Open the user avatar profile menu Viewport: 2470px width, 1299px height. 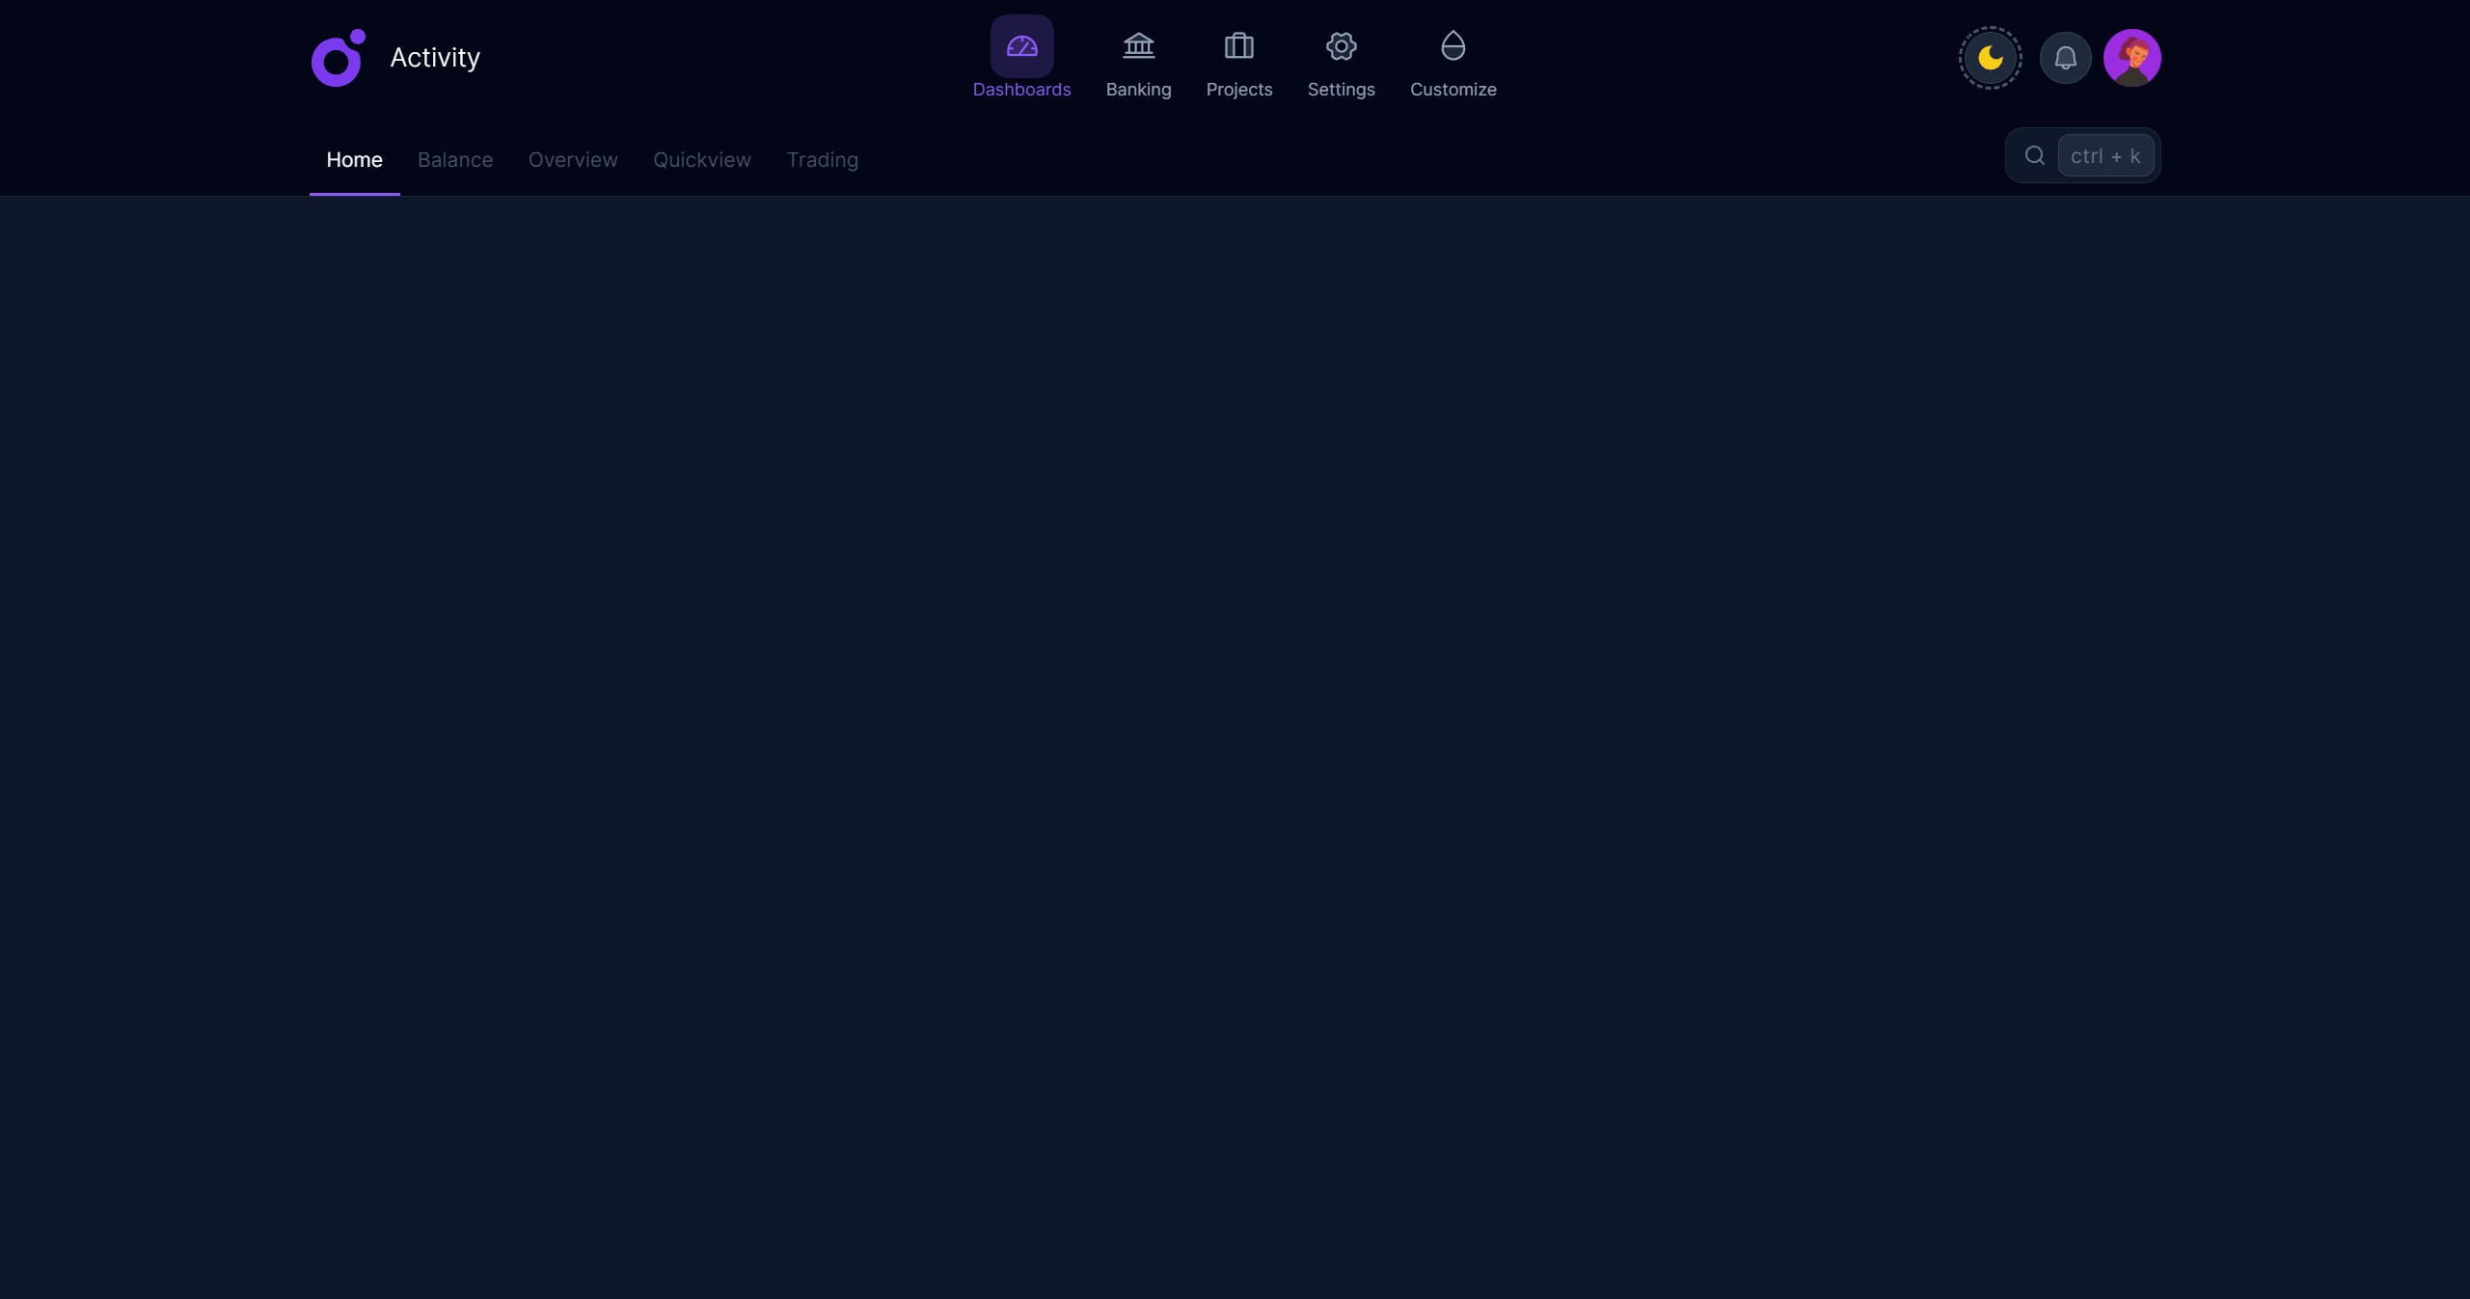(2131, 58)
